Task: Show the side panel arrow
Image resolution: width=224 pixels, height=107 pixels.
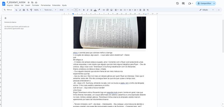Action: (x=223, y=104)
